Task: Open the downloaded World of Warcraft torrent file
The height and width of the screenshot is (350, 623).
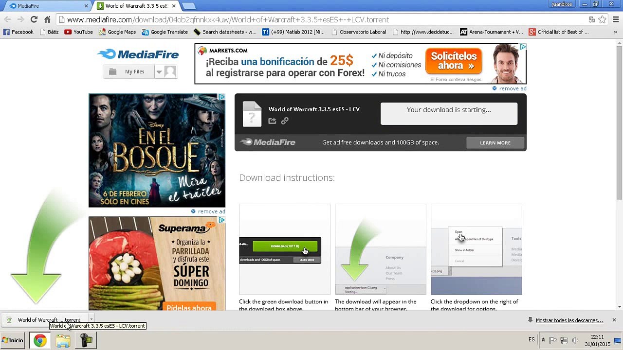Action: click(x=44, y=320)
